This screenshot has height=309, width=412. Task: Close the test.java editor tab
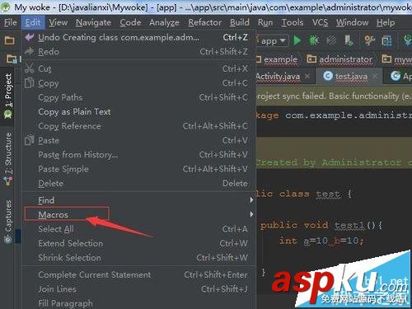pos(375,76)
